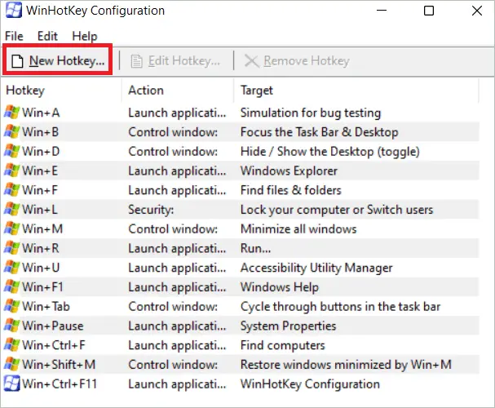Click 'System Properties' target
The image size is (495, 408).
(288, 326)
